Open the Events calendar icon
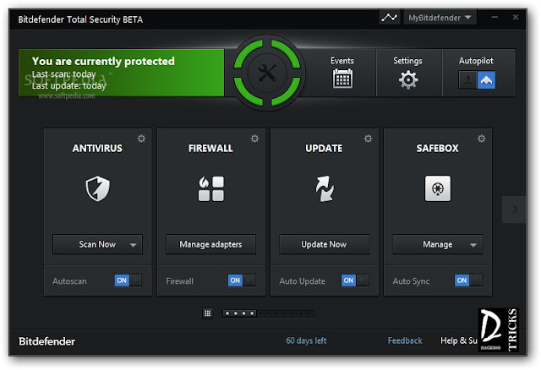 pos(342,79)
